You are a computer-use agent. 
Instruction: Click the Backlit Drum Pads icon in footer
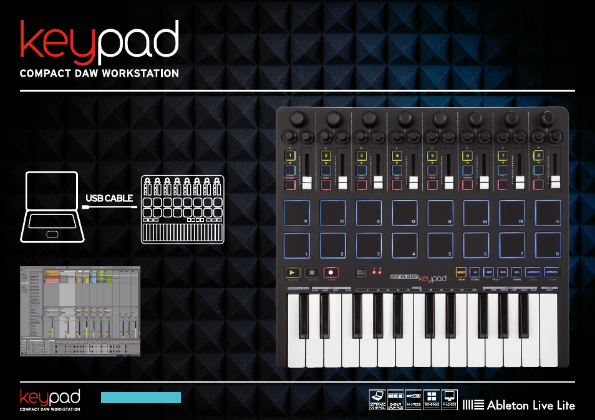tap(395, 399)
